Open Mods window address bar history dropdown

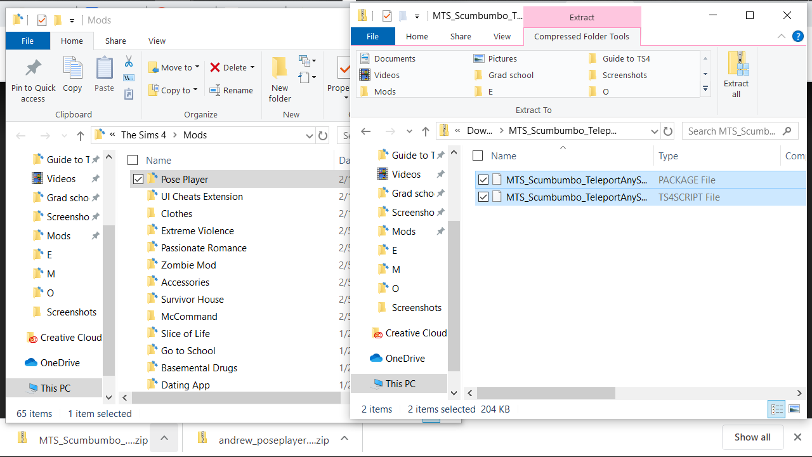click(310, 135)
